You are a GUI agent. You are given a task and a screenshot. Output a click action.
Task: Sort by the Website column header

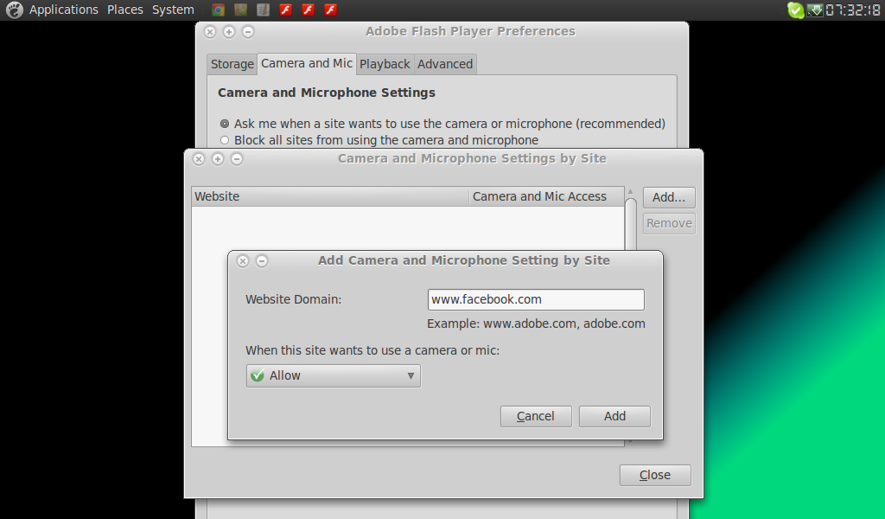click(x=330, y=196)
